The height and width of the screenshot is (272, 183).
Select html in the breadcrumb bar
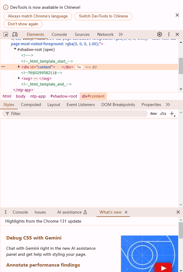[7, 96]
